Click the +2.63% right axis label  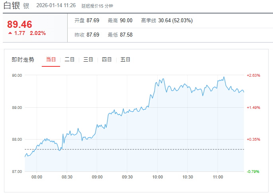click(x=253, y=75)
